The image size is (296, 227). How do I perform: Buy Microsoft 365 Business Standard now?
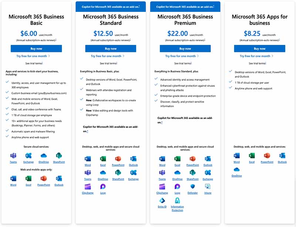click(x=111, y=49)
